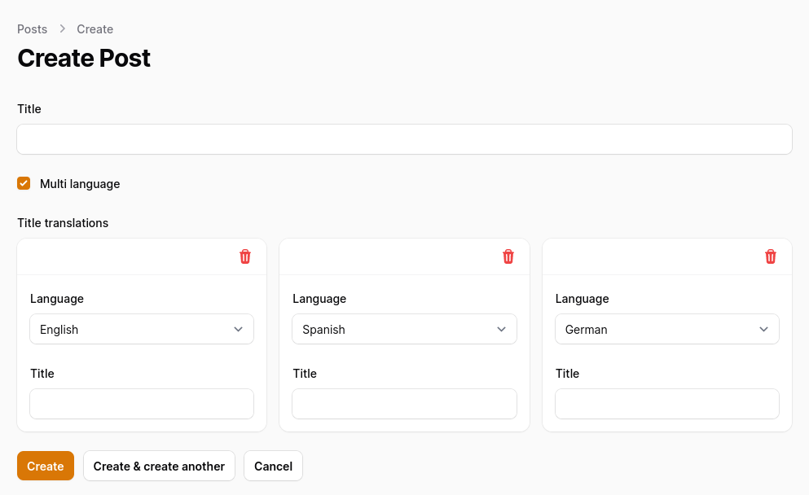Viewport: 809px width, 495px height.
Task: Focus Title input in Spanish translation card
Action: (x=404, y=404)
